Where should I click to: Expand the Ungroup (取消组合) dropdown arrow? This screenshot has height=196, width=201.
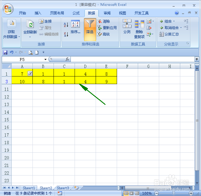[181, 28]
